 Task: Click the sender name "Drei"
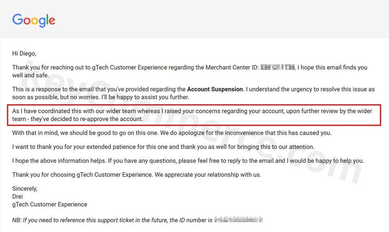tap(18, 196)
